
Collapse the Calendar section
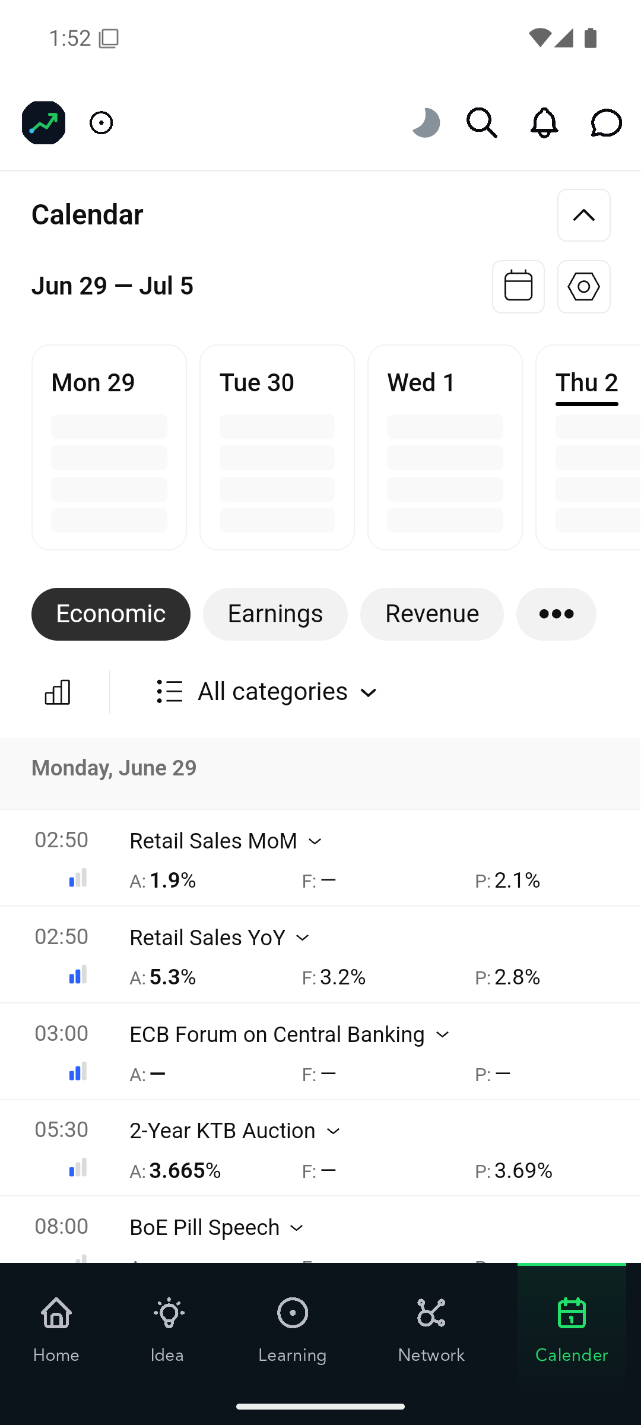584,215
